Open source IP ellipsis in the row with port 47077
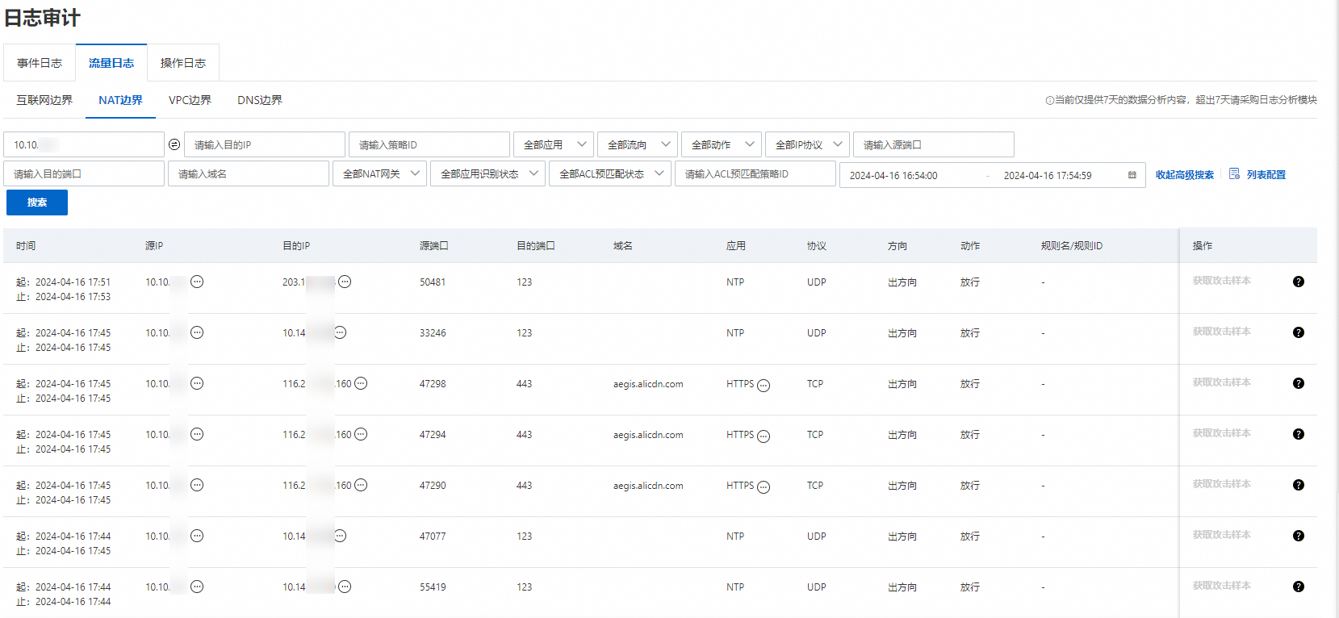The image size is (1339, 618). (197, 536)
